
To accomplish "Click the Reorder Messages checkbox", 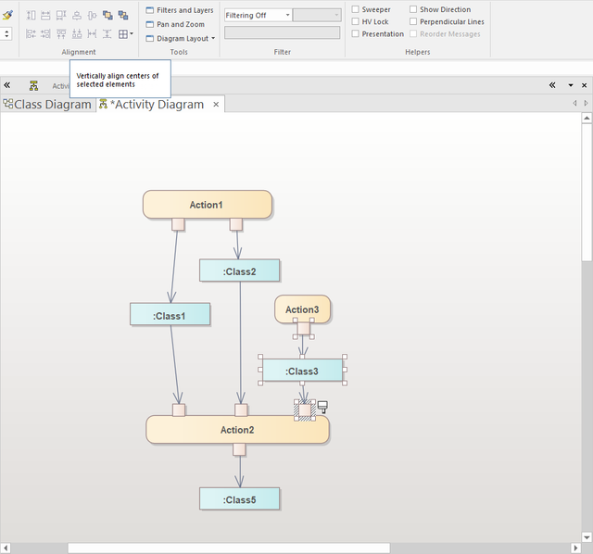I will coord(413,33).
